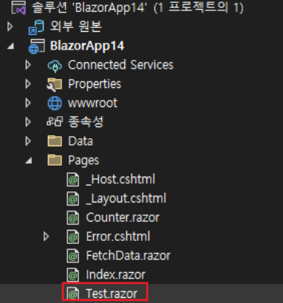Open FetchData.razor file name
This screenshot has height=303, width=283.
[128, 256]
